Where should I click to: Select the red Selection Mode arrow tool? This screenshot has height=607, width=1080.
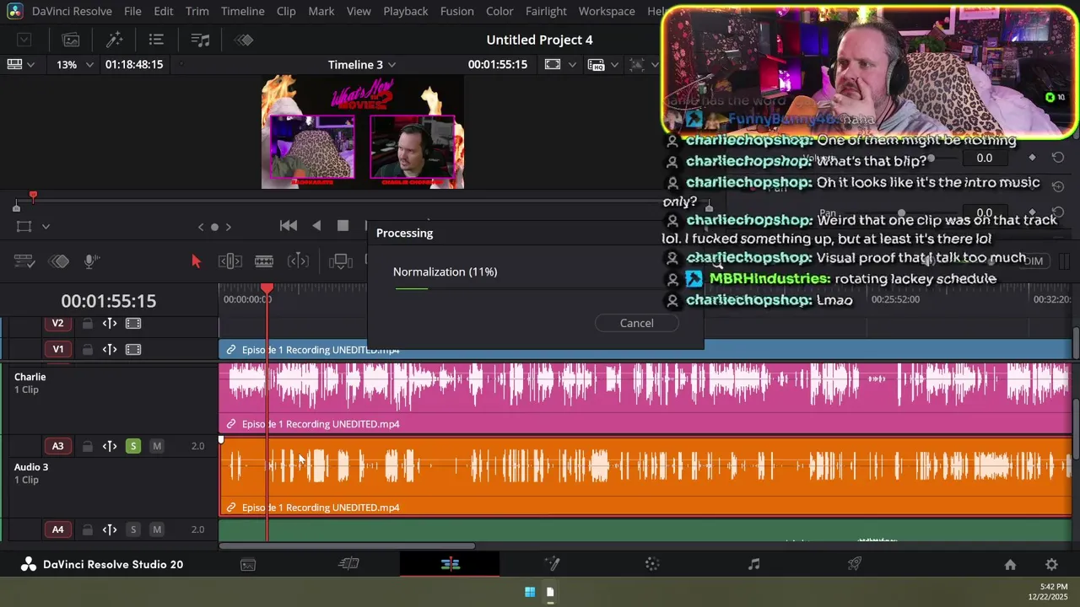196,261
